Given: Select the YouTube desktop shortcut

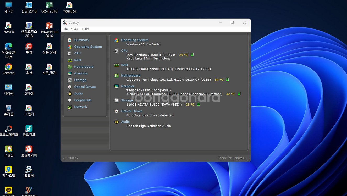Looking at the screenshot, I should click(x=69, y=7).
